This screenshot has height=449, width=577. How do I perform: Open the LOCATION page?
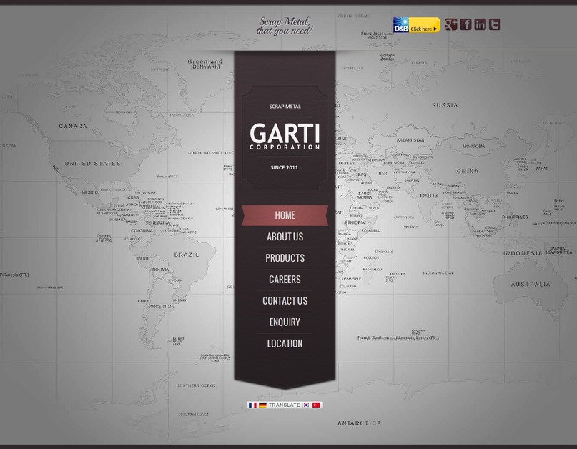(285, 343)
